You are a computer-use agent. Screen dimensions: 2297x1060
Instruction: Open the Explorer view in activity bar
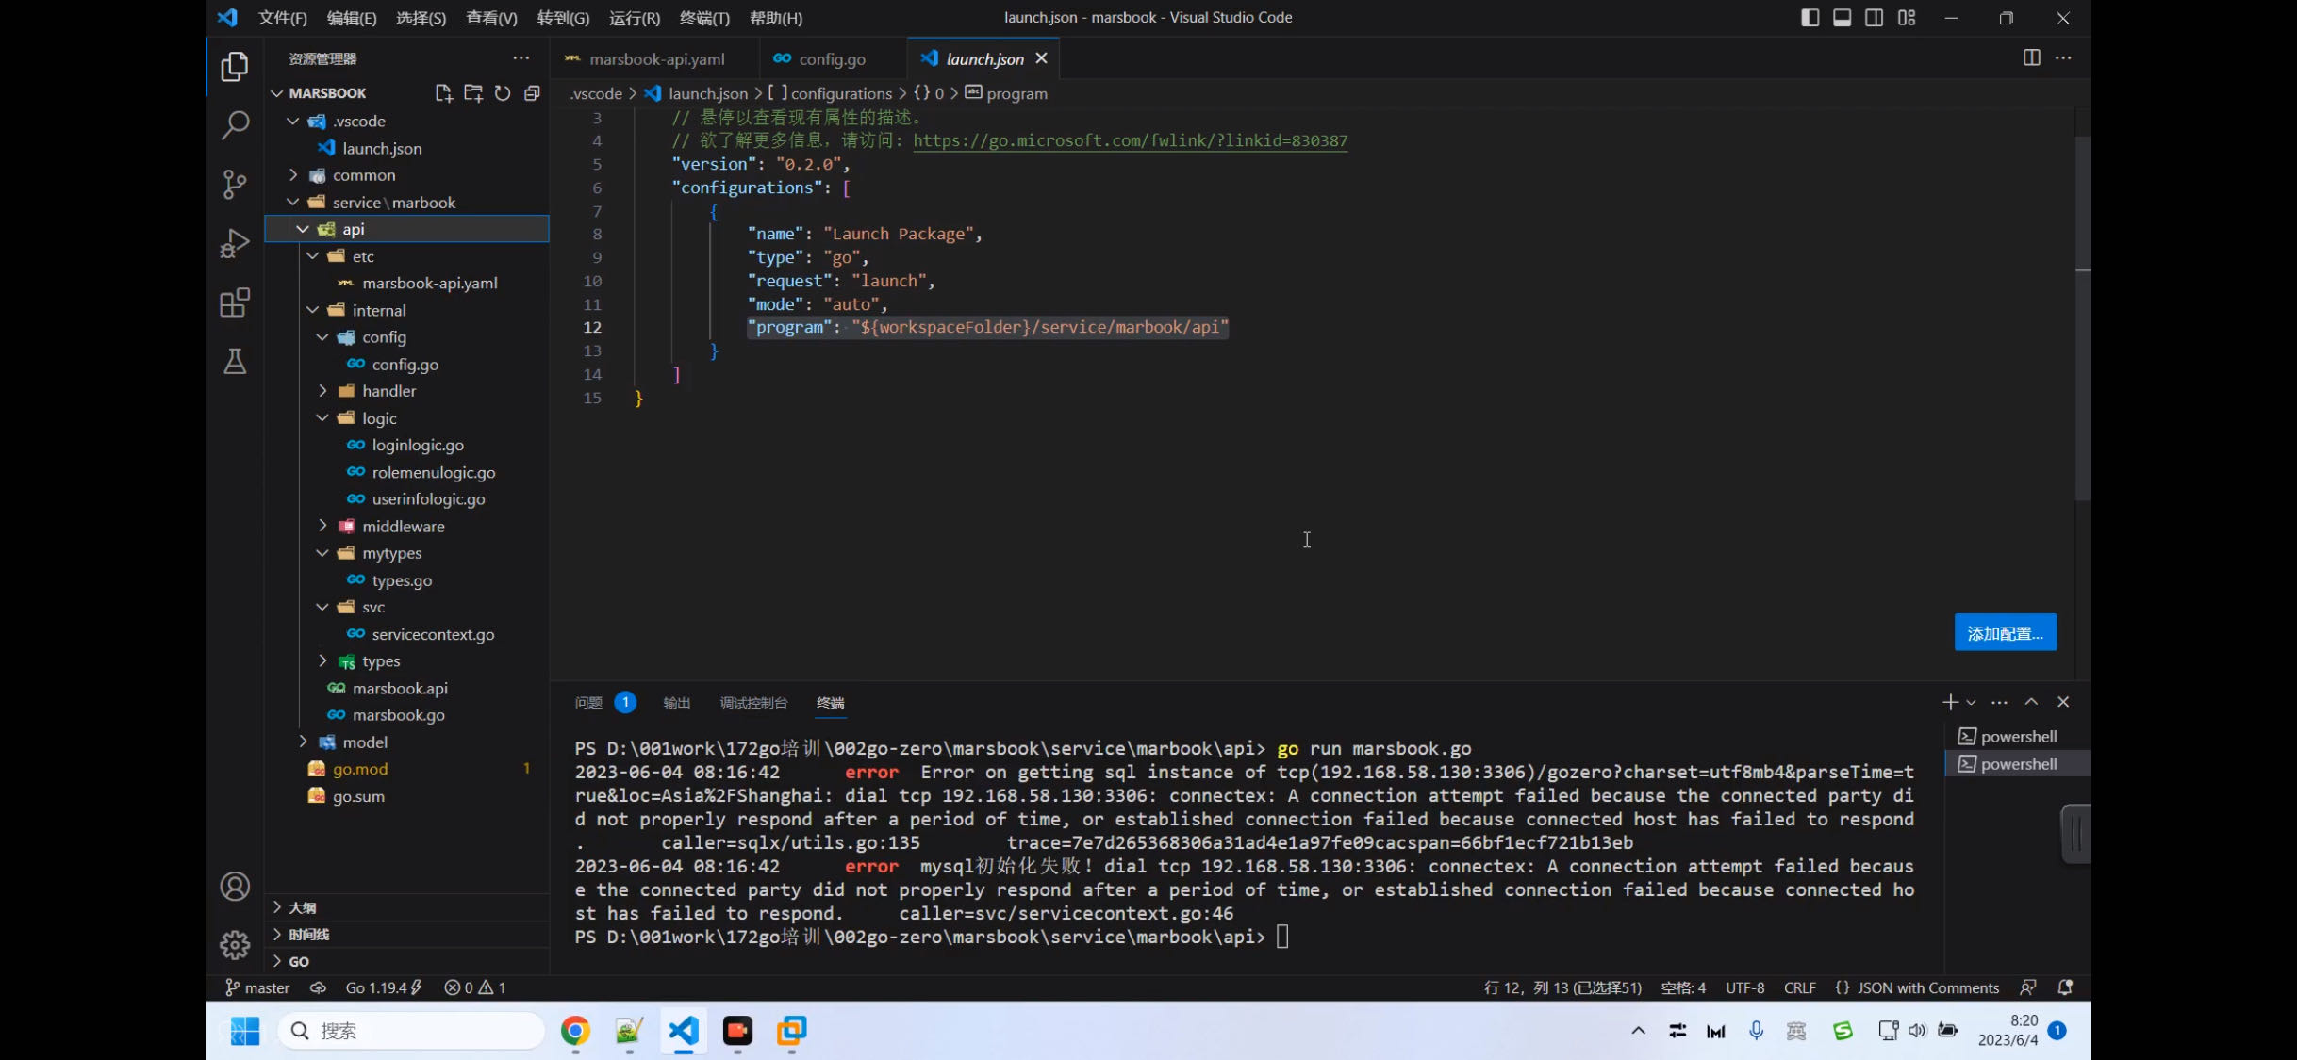pos(235,67)
